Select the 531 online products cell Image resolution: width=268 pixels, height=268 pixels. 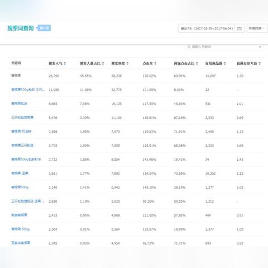point(208,104)
